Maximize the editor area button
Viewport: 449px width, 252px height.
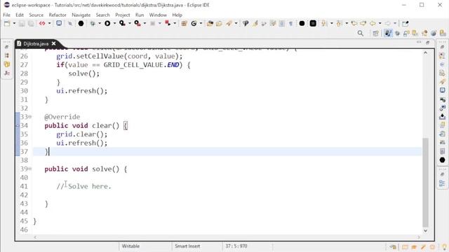pos(428,42)
